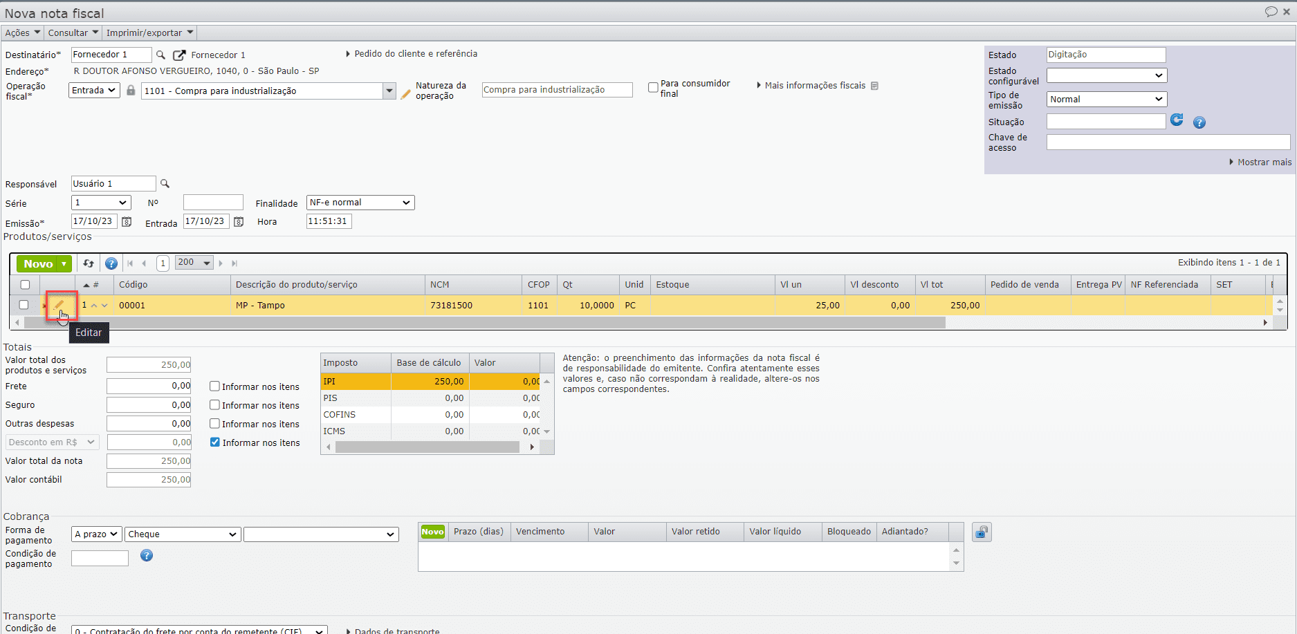Click the refresh icon in products toolbar
This screenshot has height=634, width=1297.
(89, 263)
